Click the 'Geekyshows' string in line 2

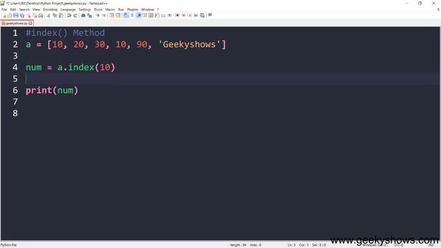pos(189,44)
